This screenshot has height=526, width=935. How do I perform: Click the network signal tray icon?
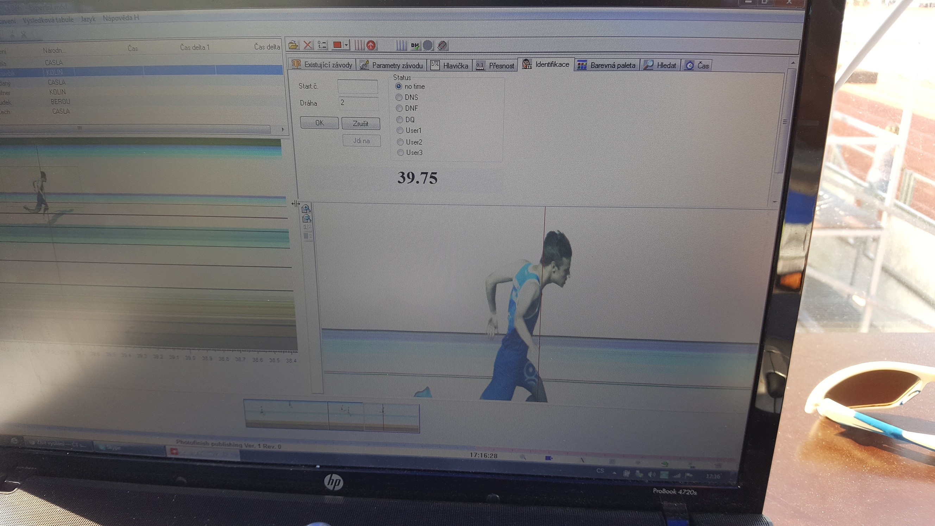coord(676,475)
